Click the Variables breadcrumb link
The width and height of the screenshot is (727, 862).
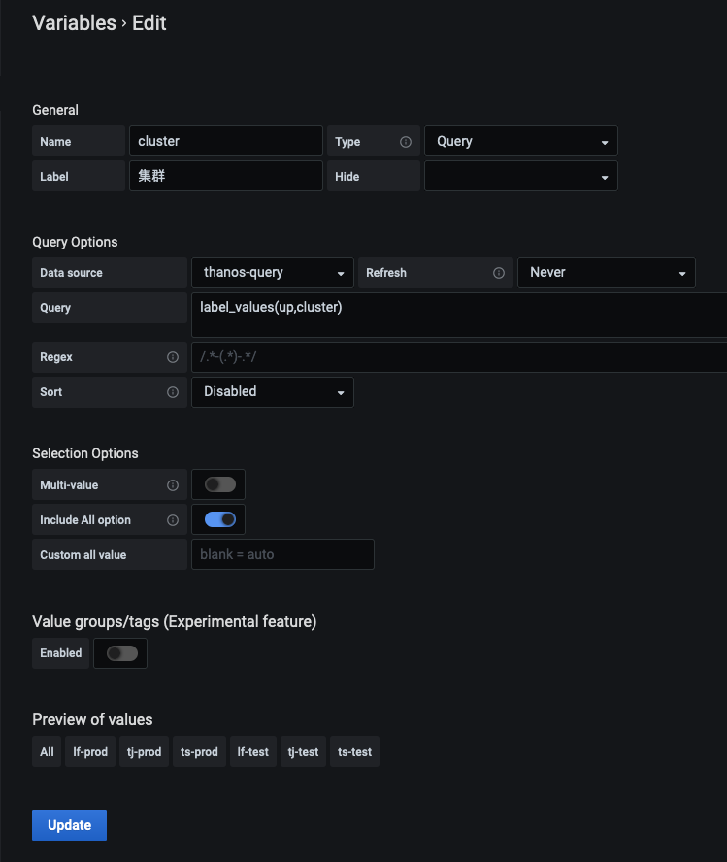point(74,23)
